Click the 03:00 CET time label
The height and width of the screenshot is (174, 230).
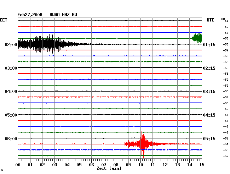[x=11, y=68]
